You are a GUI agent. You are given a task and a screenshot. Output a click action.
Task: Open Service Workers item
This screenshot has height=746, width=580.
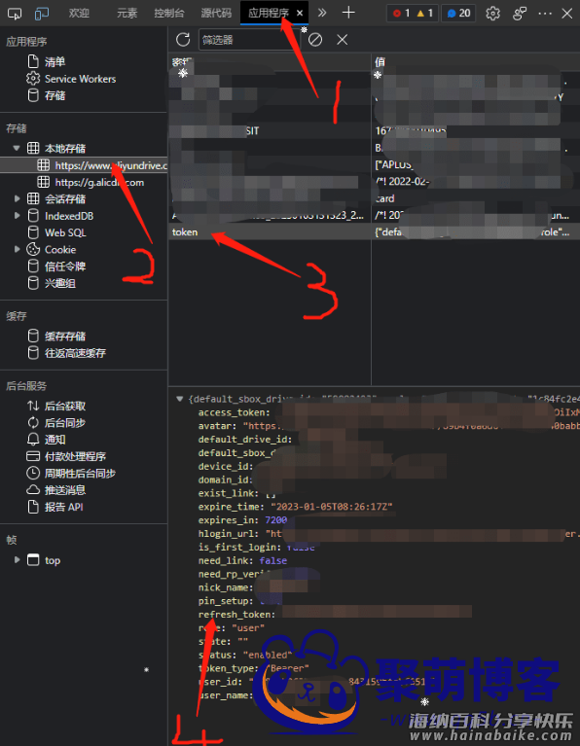[x=80, y=79]
